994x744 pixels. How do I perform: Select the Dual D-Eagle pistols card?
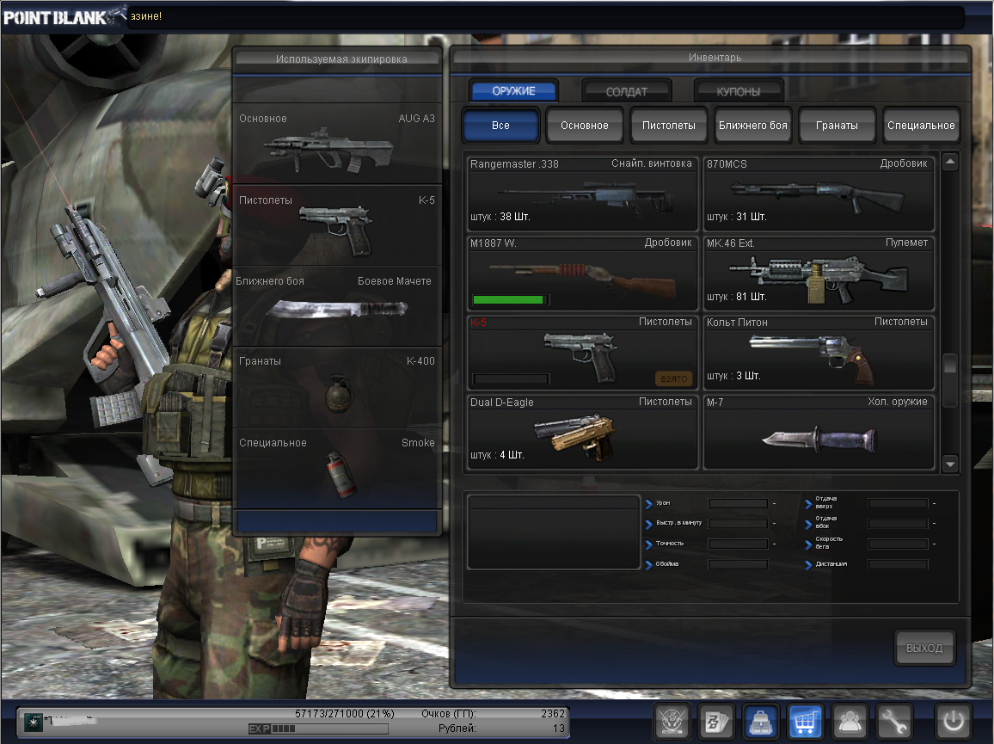pyautogui.click(x=582, y=433)
